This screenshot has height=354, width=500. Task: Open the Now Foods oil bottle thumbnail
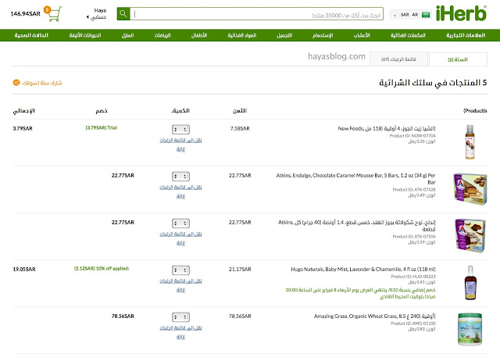coord(470,142)
